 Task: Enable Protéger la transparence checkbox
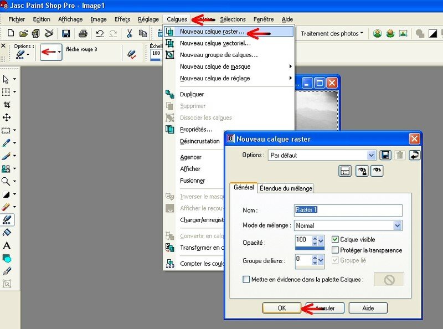pyautogui.click(x=335, y=250)
